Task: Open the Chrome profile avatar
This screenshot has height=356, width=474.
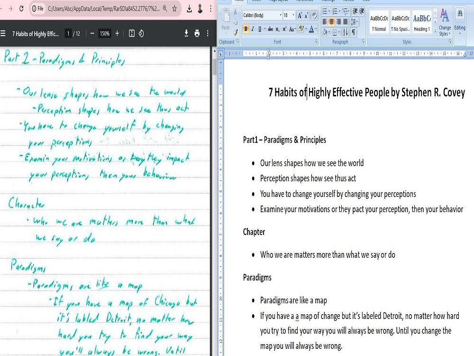Action: click(200, 9)
